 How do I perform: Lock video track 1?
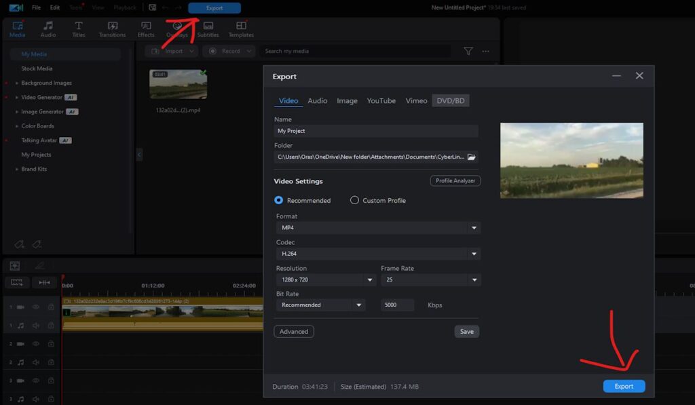(51, 307)
